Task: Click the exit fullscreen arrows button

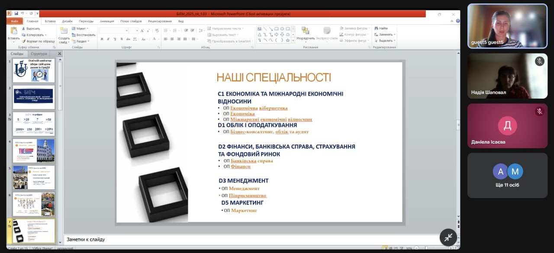Action: click(x=448, y=237)
